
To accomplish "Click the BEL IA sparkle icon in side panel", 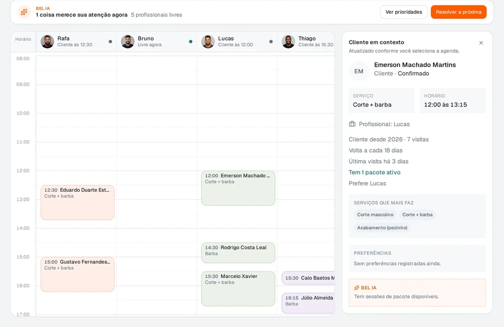I will click(356, 288).
